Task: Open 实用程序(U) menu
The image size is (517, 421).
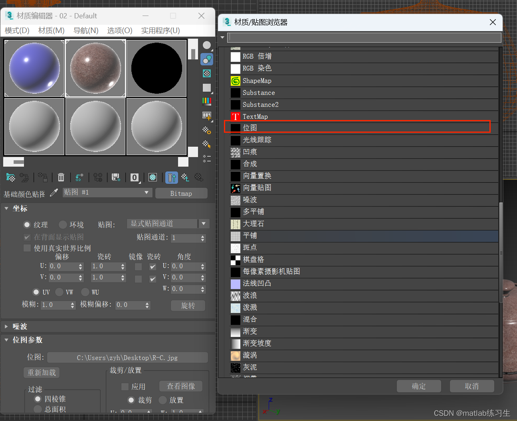Action: tap(160, 31)
